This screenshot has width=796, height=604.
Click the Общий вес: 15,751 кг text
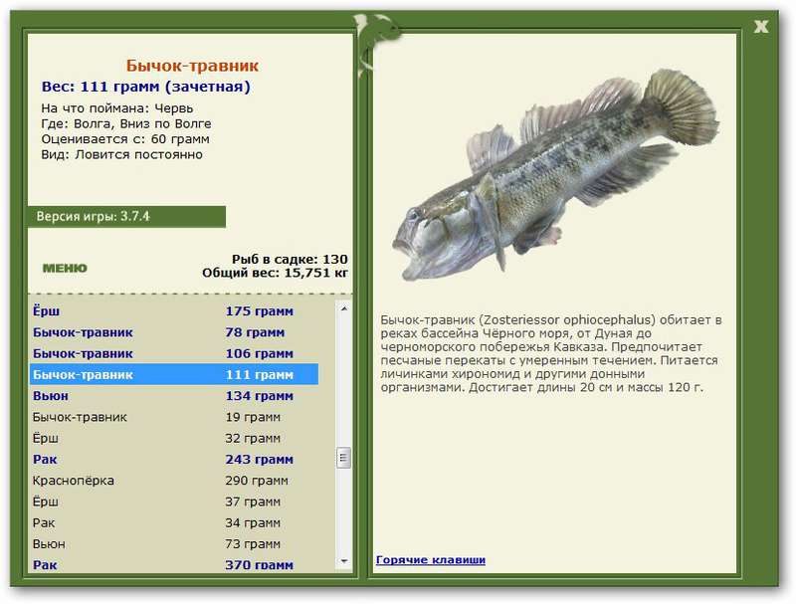(276, 273)
